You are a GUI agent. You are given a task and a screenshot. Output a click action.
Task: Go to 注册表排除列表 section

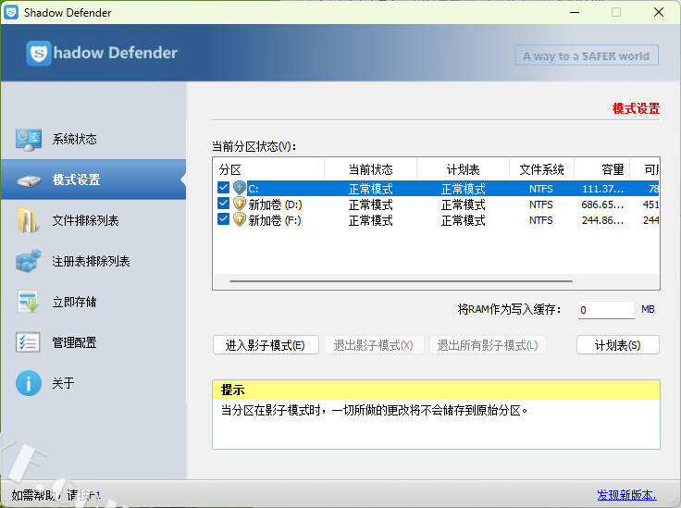coord(93,261)
